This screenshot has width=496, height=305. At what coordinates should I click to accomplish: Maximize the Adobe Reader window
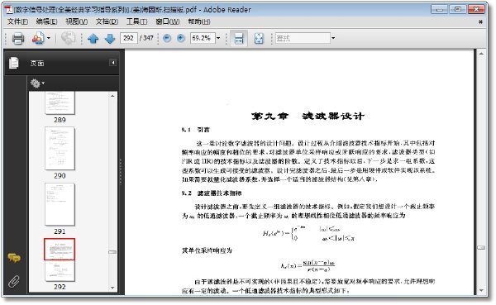(458, 9)
